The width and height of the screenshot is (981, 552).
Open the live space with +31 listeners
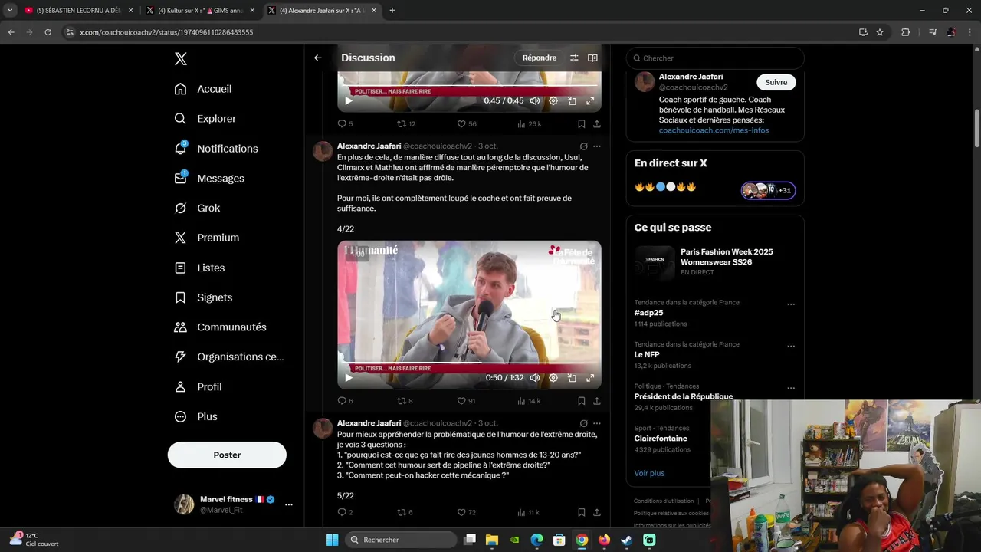coord(768,190)
